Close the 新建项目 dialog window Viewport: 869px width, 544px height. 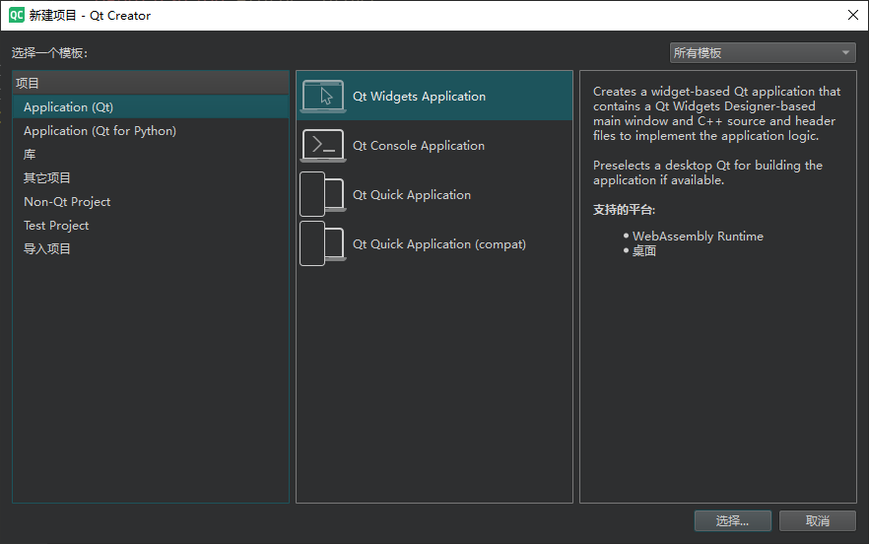[x=853, y=15]
